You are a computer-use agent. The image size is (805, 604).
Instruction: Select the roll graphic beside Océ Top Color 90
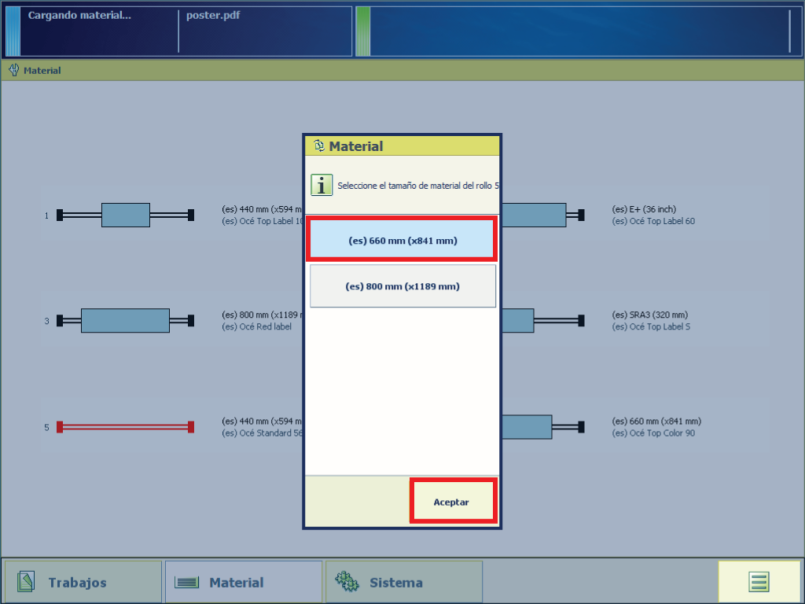click(543, 427)
